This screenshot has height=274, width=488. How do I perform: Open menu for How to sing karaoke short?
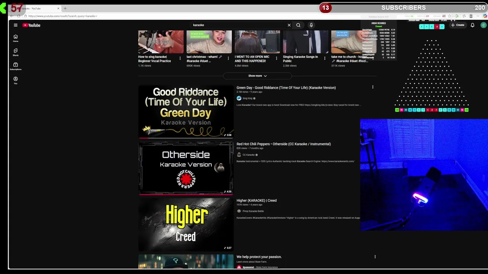point(180,58)
